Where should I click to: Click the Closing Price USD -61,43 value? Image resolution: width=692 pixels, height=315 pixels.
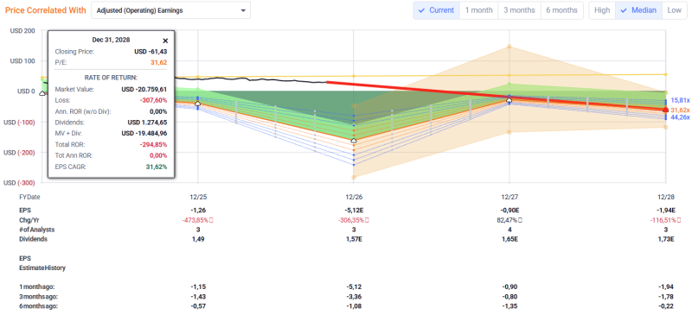pyautogui.click(x=151, y=52)
